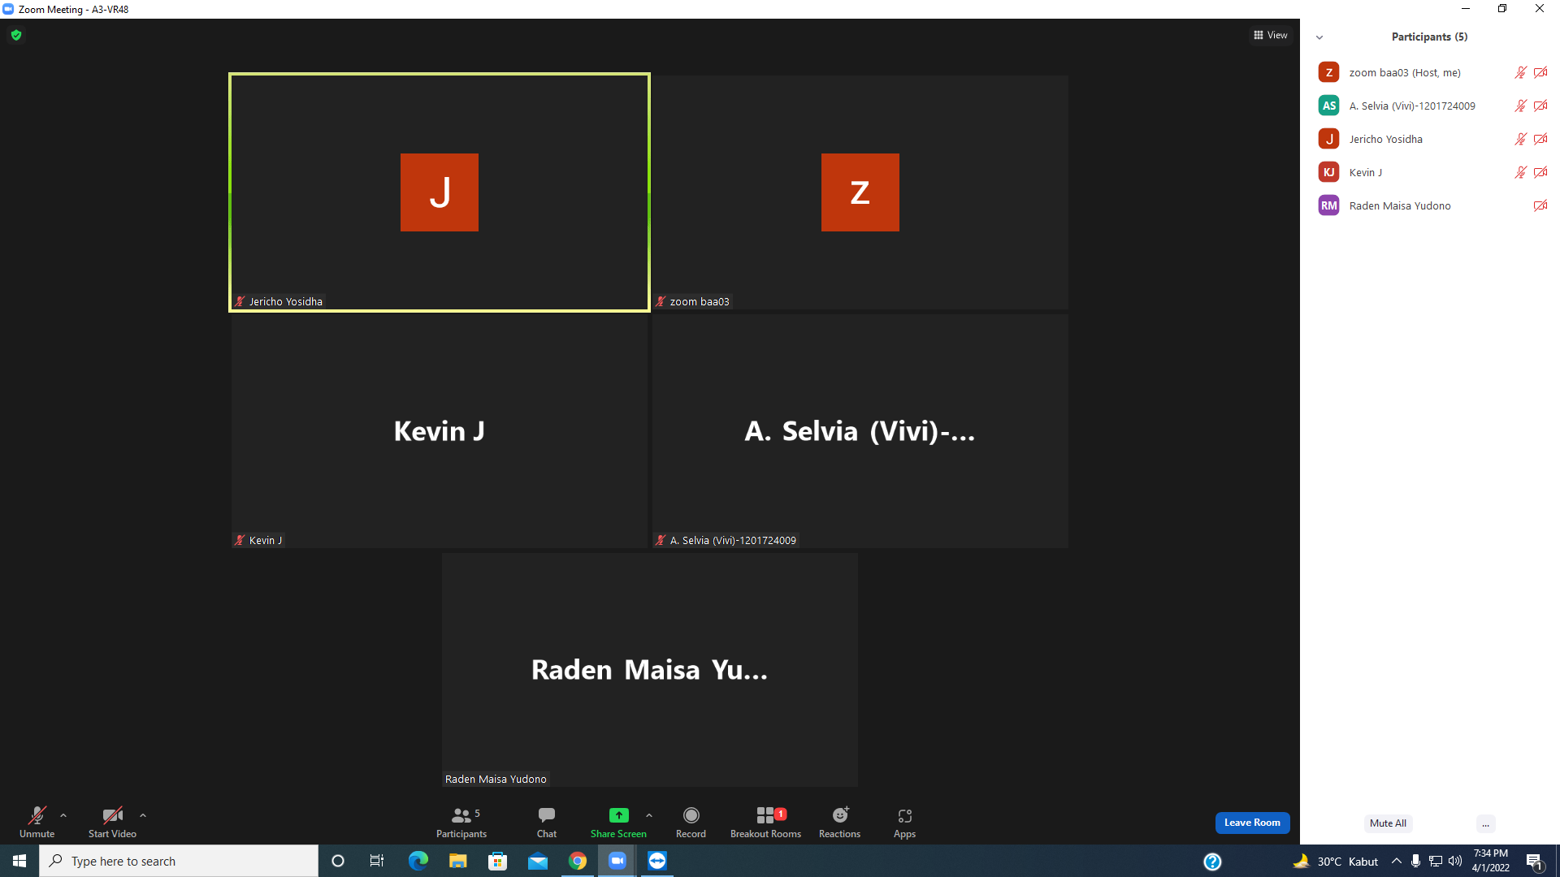Click video-off icon for Kevin J row
1560x877 pixels.
pyautogui.click(x=1540, y=172)
